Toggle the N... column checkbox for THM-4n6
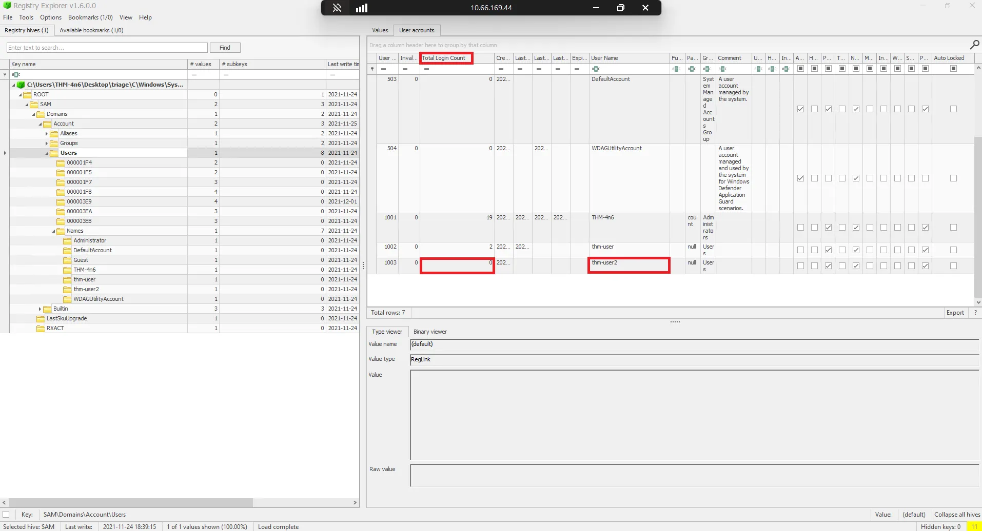The height and width of the screenshot is (531, 982). click(856, 228)
